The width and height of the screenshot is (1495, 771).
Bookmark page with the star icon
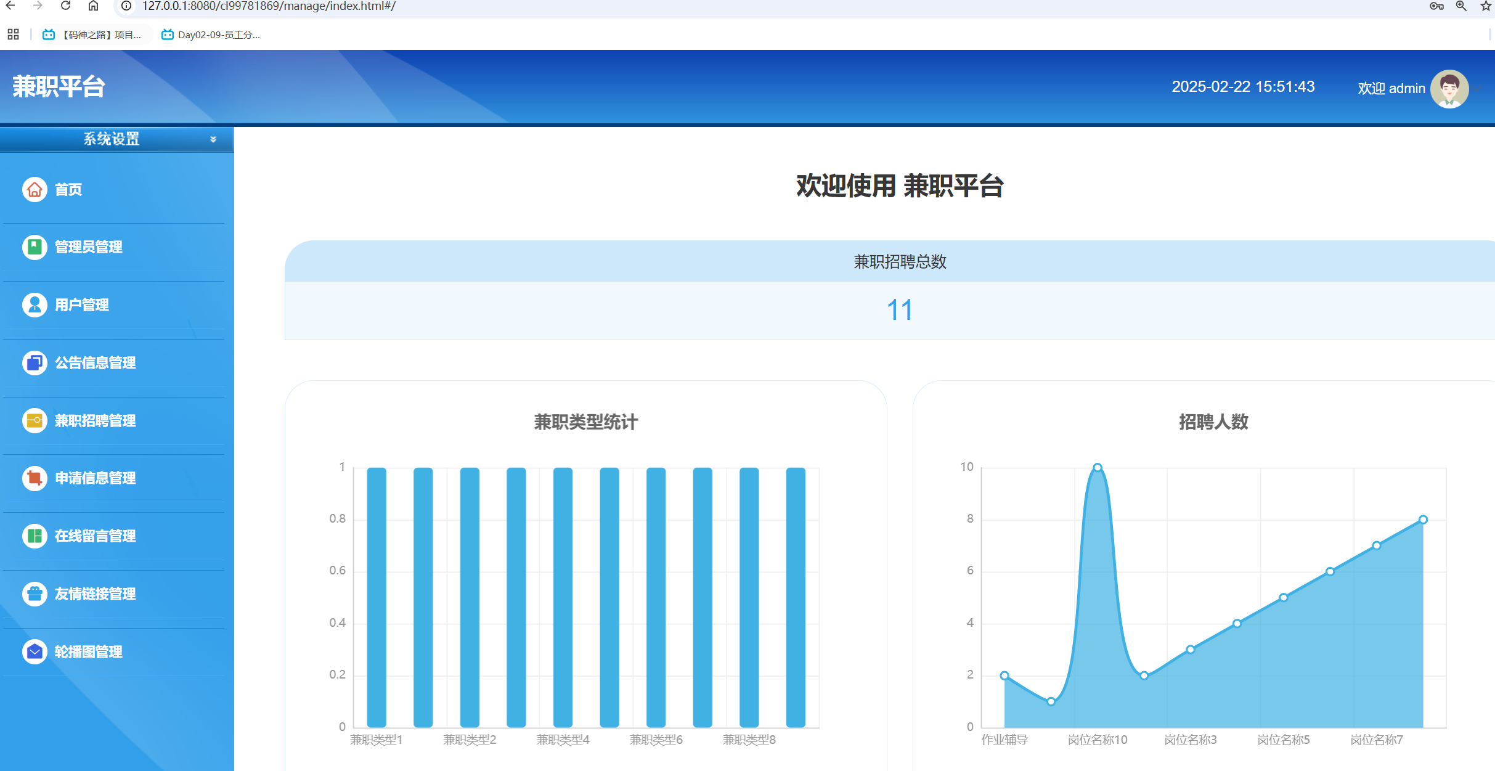1485,6
